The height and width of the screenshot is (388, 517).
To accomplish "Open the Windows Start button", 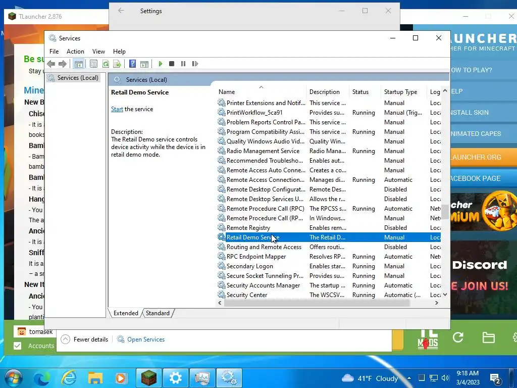I will click(x=13, y=378).
